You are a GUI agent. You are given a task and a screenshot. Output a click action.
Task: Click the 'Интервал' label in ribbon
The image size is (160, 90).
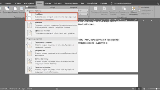click(x=73, y=7)
